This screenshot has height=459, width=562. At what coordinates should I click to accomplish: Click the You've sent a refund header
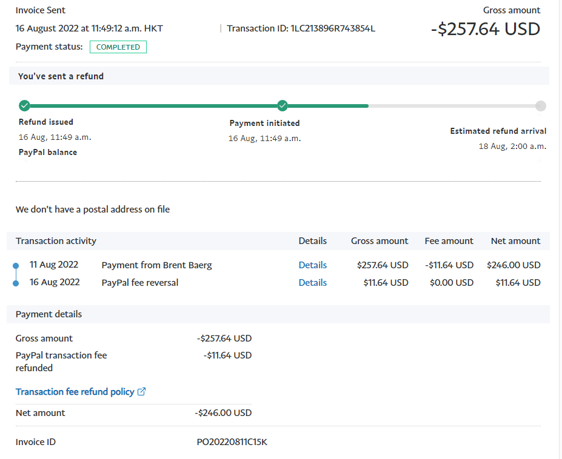point(61,76)
